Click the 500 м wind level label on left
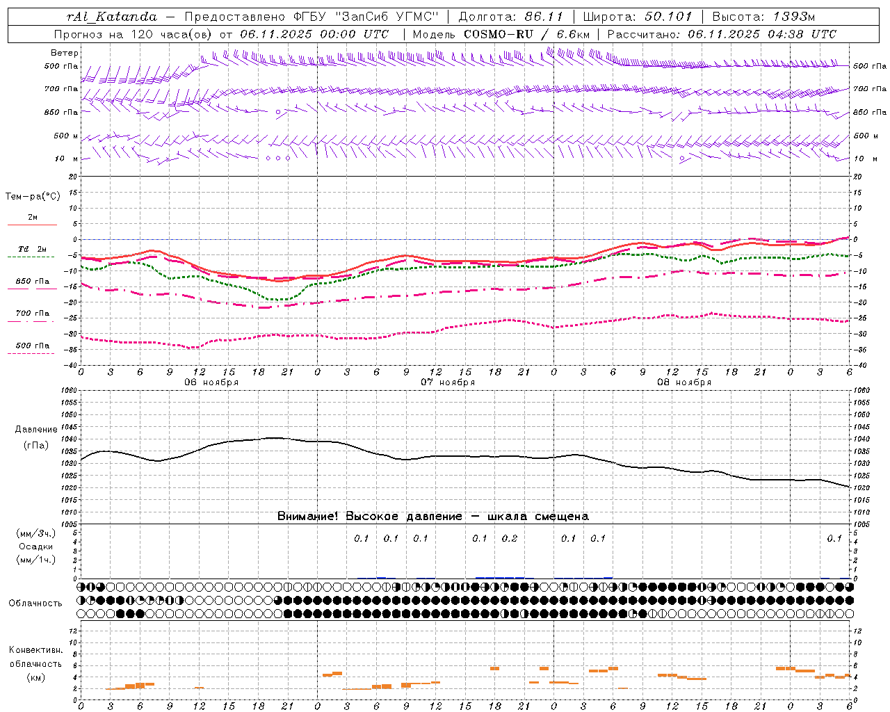Image resolution: width=890 pixels, height=712 pixels. [x=66, y=136]
